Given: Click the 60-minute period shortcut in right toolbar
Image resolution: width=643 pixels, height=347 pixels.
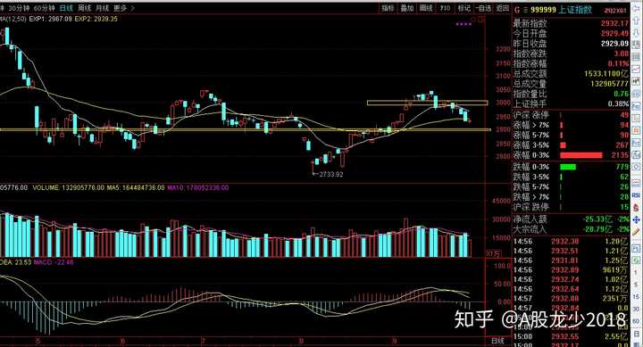Looking at the screenshot, I should click(x=636, y=321).
